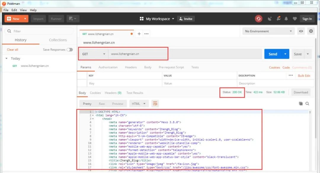320x173 pixels.
Task: Open the Cookies link near Code
Action: tap(274, 67)
